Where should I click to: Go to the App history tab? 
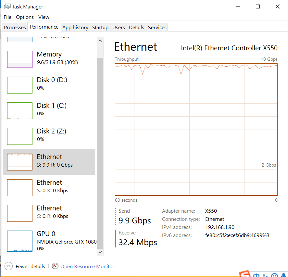tap(75, 27)
